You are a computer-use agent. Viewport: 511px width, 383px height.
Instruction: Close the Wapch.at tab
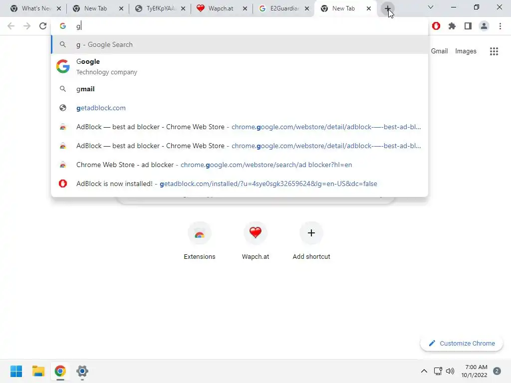pyautogui.click(x=245, y=8)
